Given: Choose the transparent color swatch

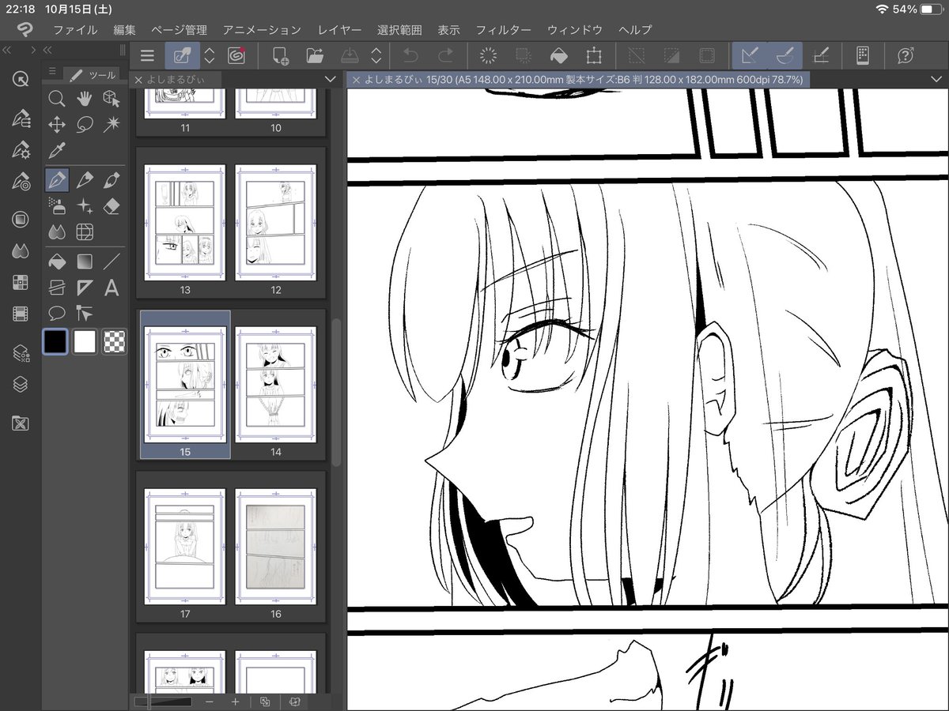Looking at the screenshot, I should pyautogui.click(x=114, y=342).
